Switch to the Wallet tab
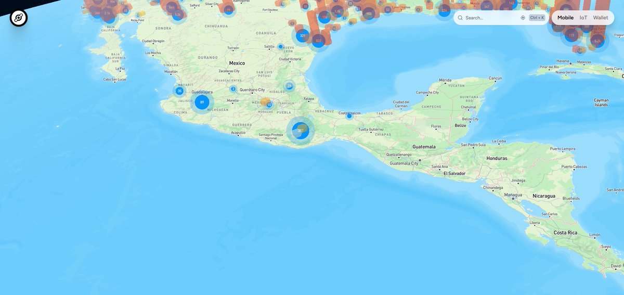Viewport: 624px width, 295px height. click(x=601, y=18)
